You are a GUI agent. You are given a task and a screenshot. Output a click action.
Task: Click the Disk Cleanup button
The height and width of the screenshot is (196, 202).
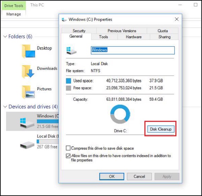tap(161, 129)
